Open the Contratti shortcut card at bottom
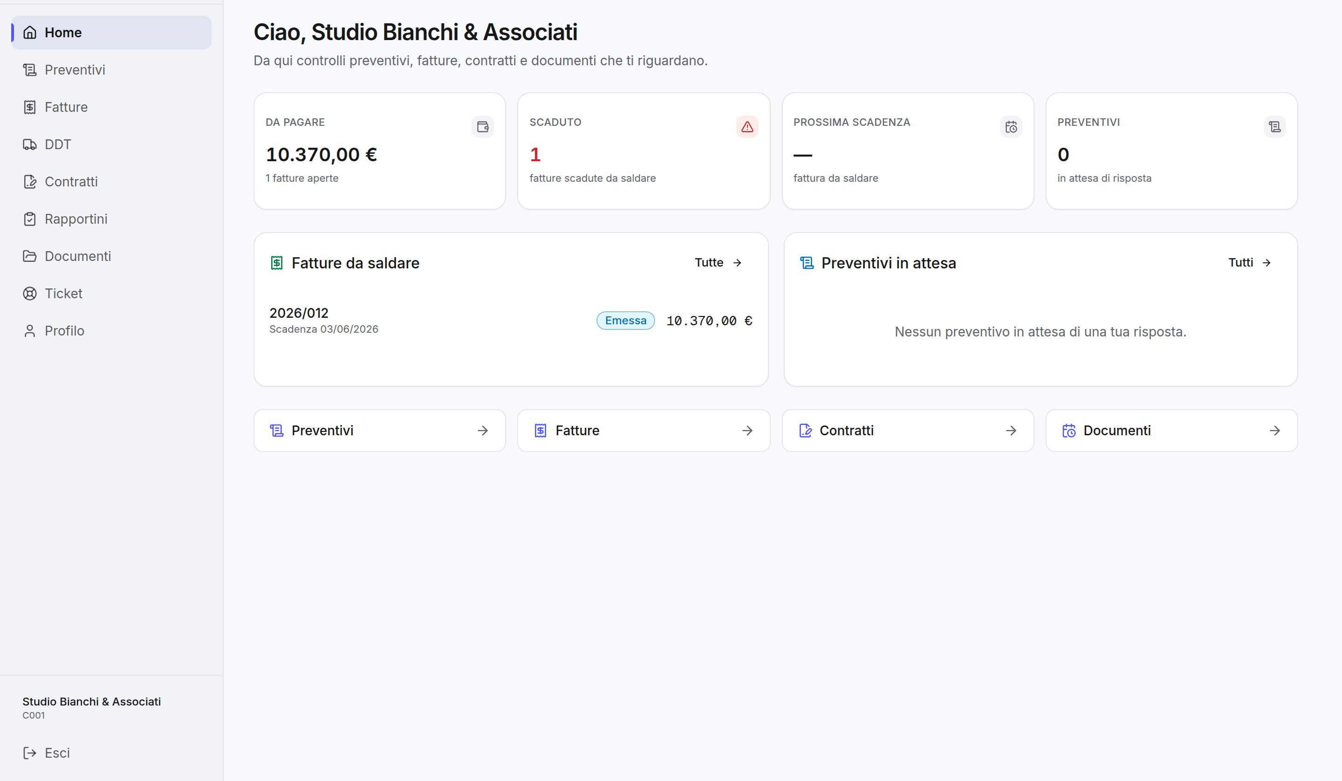This screenshot has width=1342, height=781. point(907,431)
